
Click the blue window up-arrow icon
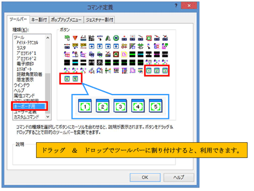[100, 46]
